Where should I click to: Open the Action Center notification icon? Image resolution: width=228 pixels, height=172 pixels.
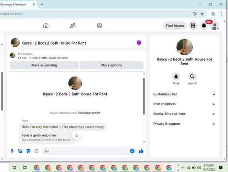coord(221,167)
